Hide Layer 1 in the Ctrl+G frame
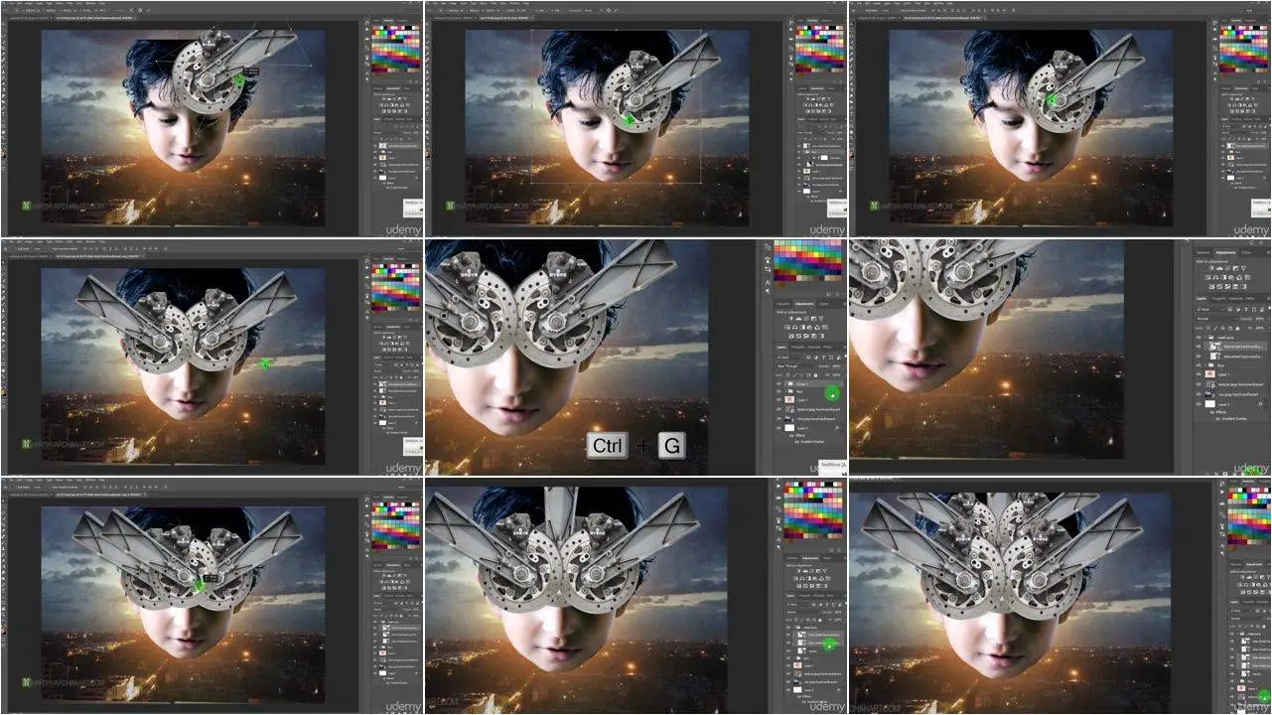 (x=779, y=400)
